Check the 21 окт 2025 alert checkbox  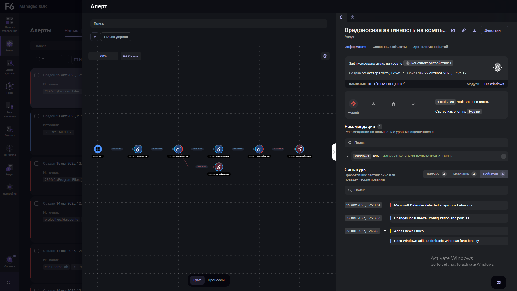37,116
